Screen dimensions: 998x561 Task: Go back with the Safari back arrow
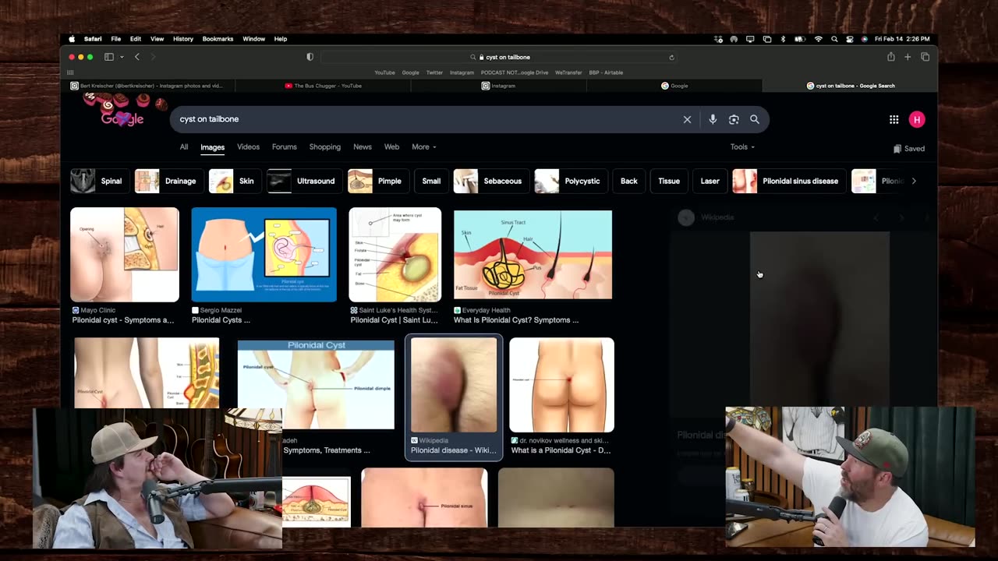click(x=137, y=57)
